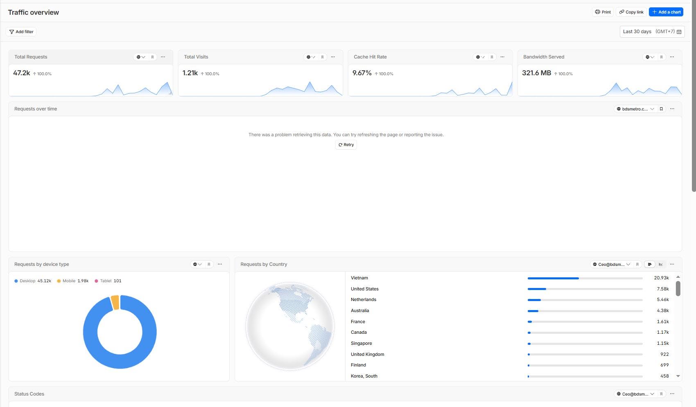Select the Netherlands country row

coord(510,300)
